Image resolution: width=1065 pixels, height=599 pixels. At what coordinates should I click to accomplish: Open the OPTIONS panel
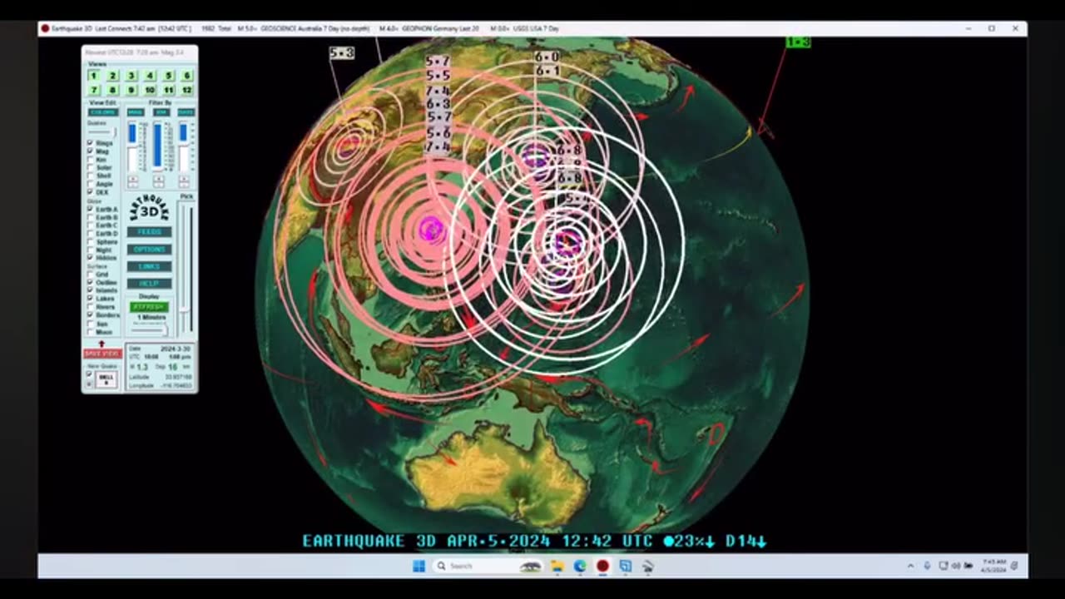(149, 250)
